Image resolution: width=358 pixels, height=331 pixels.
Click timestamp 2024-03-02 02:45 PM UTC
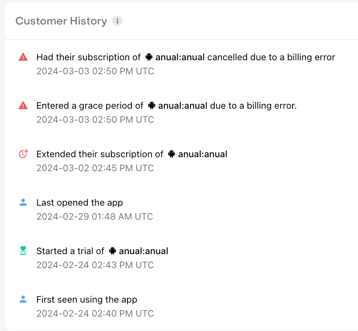(x=95, y=168)
